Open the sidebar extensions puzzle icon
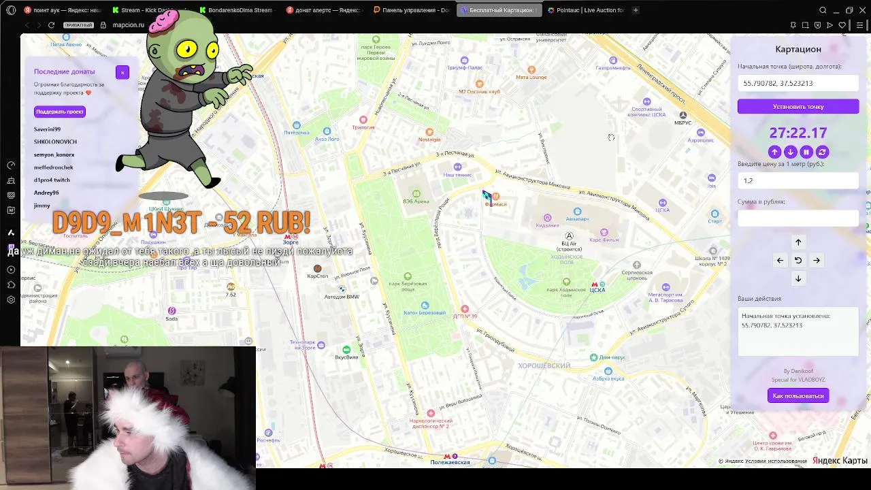 point(11,284)
